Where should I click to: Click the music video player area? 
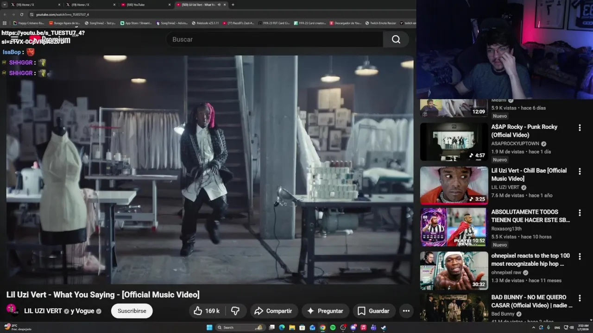click(x=209, y=170)
